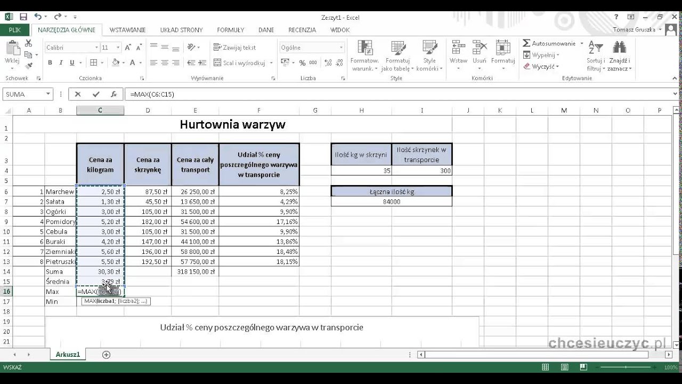This screenshot has height=384, width=682.
Task: Switch to the DANE tab
Action: point(266,30)
